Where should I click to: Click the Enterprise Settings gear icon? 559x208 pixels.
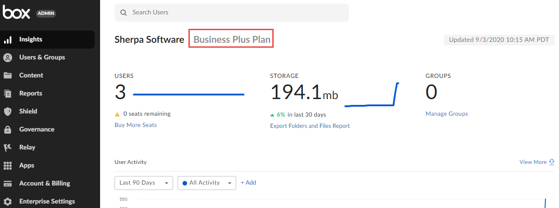(x=8, y=202)
